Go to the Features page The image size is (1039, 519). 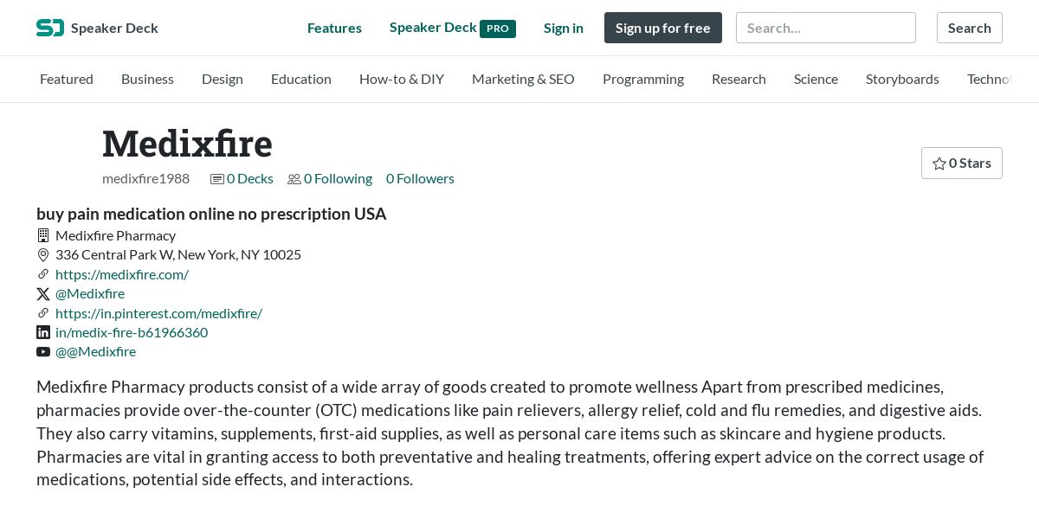[334, 28]
